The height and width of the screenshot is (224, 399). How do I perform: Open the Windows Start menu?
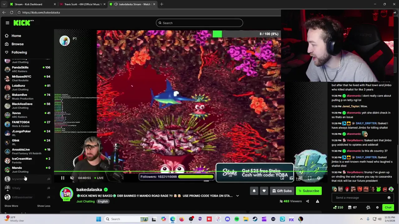(99, 219)
